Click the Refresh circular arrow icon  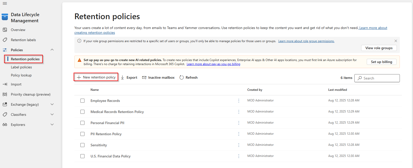click(x=182, y=77)
